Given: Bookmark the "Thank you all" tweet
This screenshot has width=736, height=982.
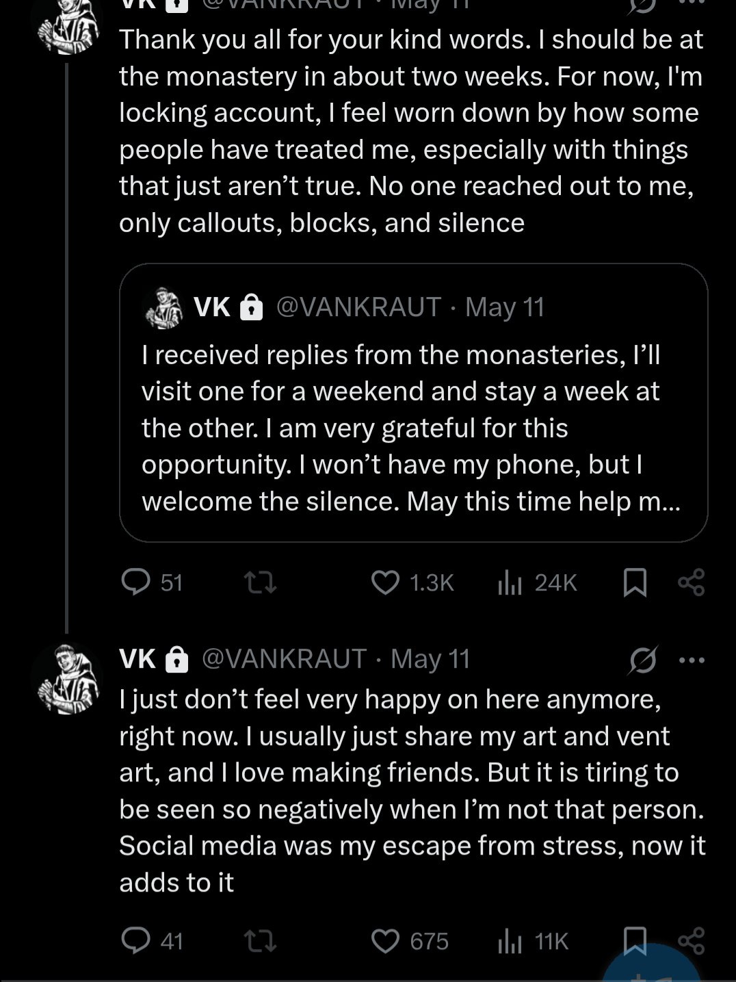Looking at the screenshot, I should click(635, 583).
